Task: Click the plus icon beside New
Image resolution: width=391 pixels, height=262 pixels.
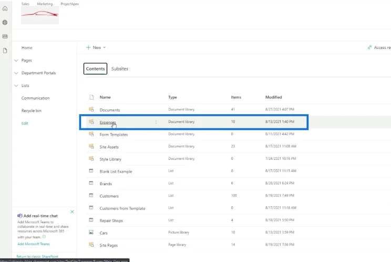Action: [88, 47]
